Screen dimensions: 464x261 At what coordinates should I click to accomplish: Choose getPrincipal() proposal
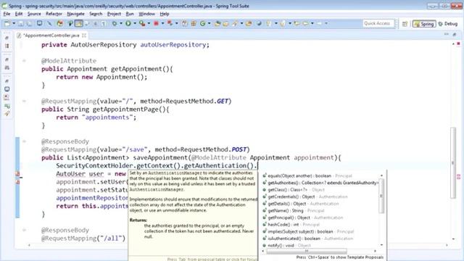(321, 217)
